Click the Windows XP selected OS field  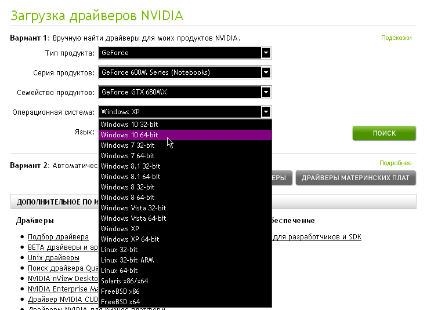click(185, 112)
